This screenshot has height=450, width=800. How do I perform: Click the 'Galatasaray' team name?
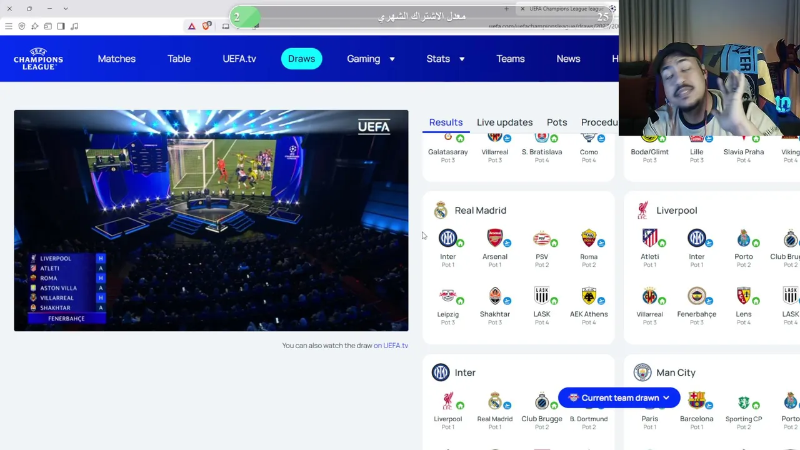447,152
